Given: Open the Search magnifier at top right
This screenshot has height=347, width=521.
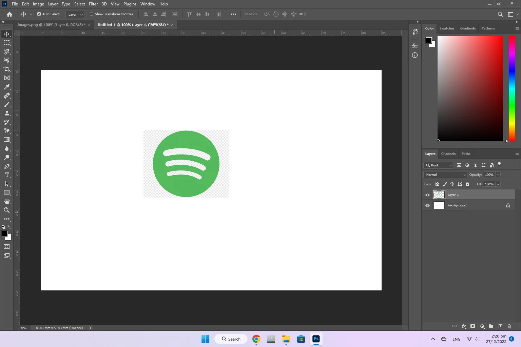Looking at the screenshot, I should pyautogui.click(x=500, y=14).
